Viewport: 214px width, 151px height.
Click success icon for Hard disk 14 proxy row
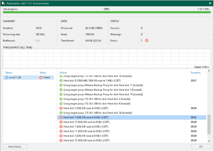(x=61, y=76)
